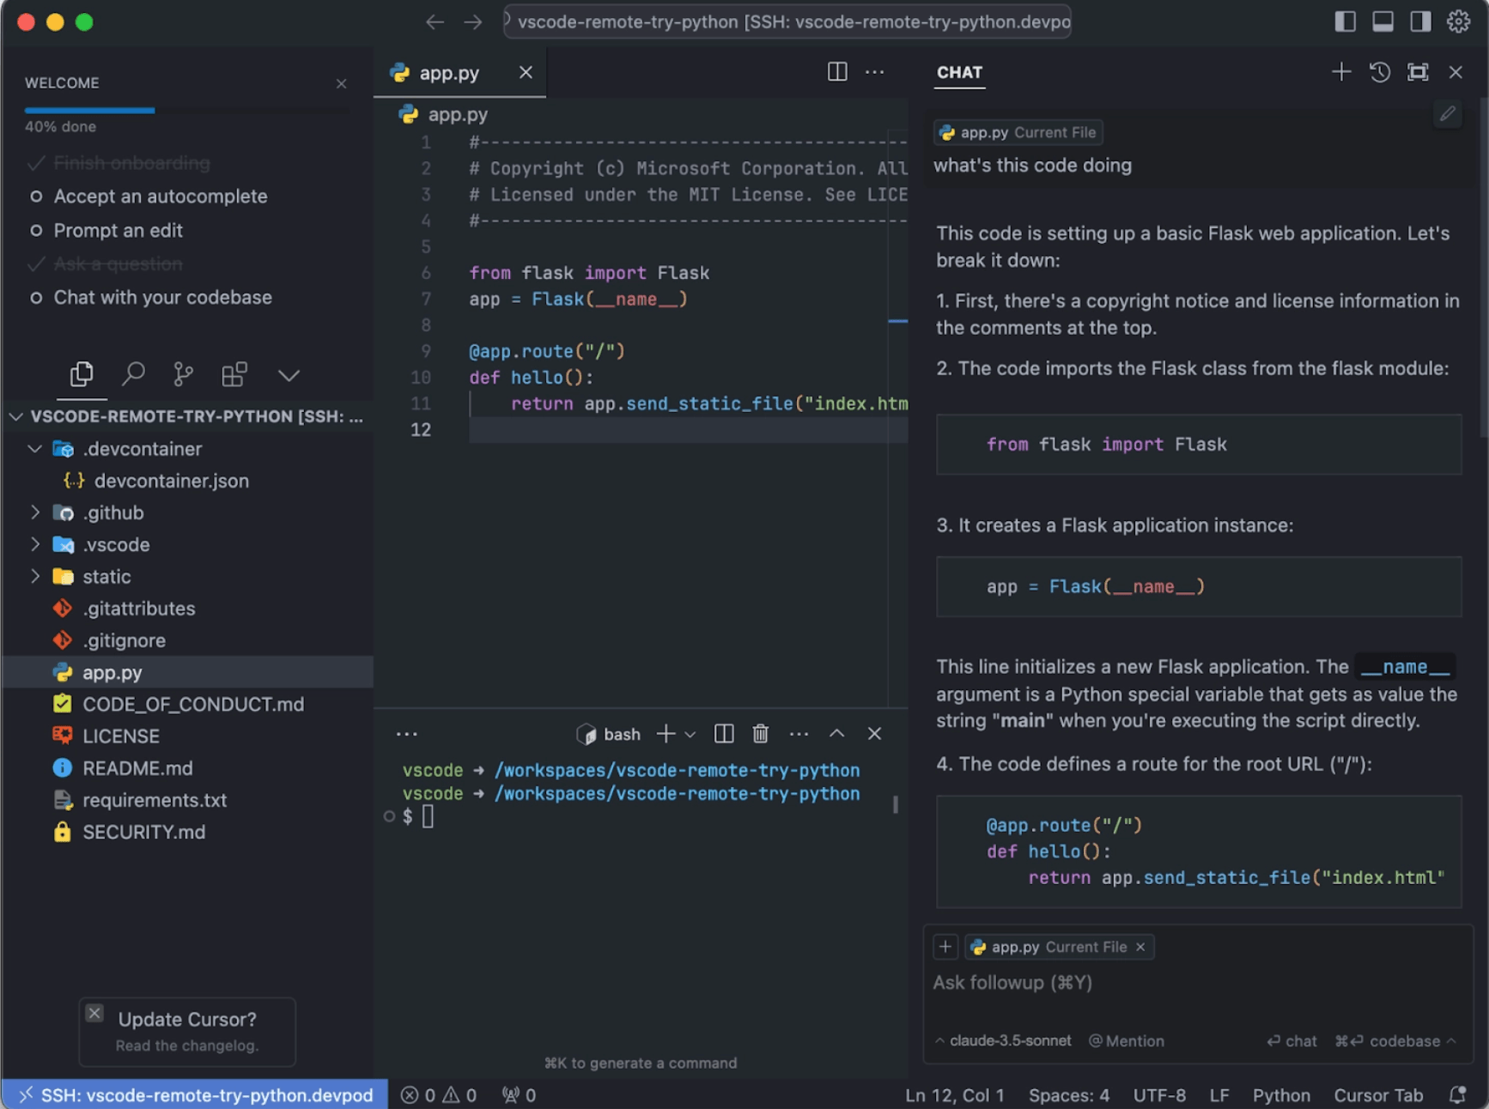Screen dimensions: 1489x1109
Task: Open the settings gear icon
Action: (x=1458, y=21)
